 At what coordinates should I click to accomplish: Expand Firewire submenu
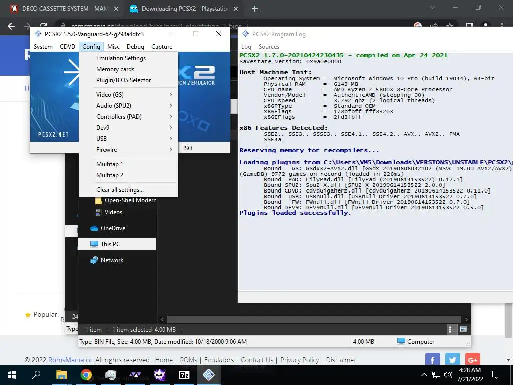click(x=129, y=150)
